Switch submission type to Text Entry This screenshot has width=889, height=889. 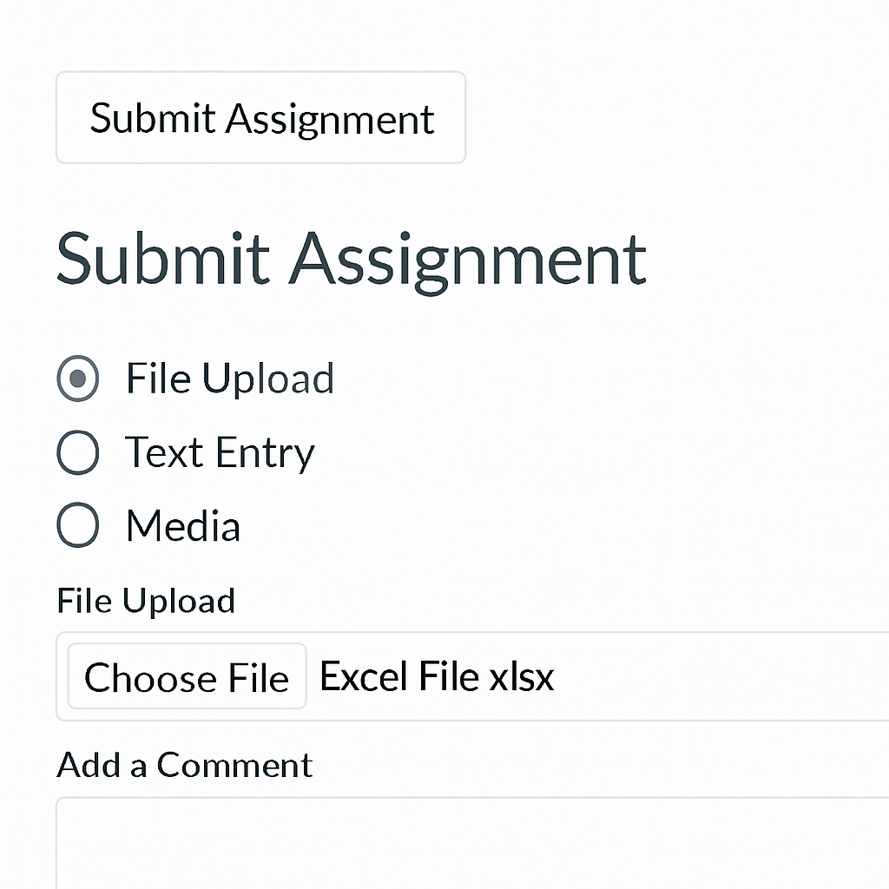pos(78,453)
